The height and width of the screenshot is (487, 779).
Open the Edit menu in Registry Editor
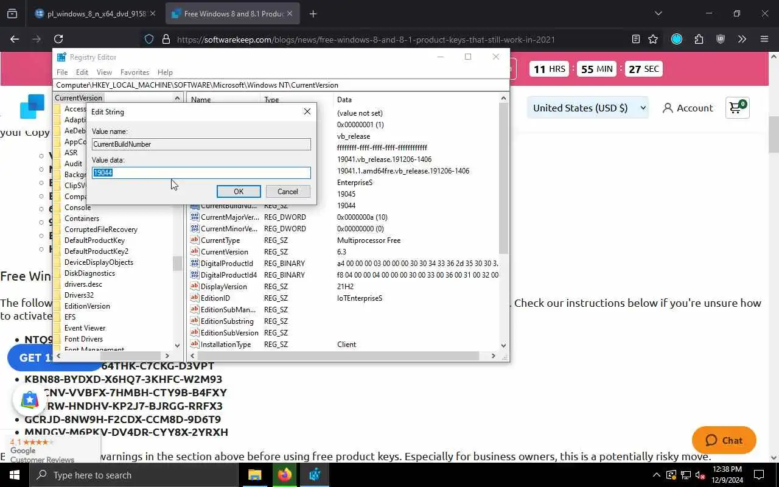tap(82, 72)
